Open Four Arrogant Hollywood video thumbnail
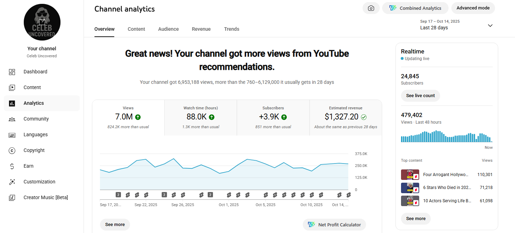The width and height of the screenshot is (515, 233). (x=410, y=175)
